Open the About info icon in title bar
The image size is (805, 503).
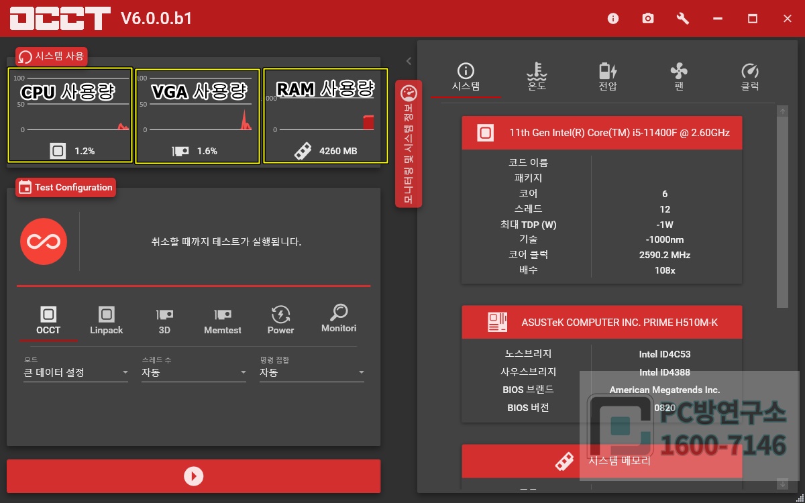pyautogui.click(x=613, y=18)
